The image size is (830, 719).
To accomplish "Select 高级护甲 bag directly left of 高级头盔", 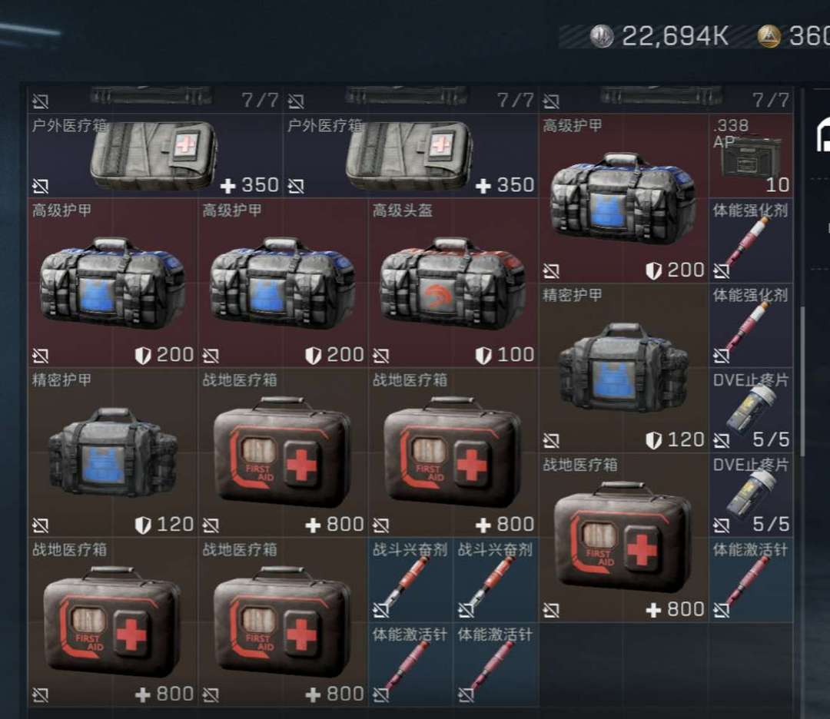I will click(283, 283).
